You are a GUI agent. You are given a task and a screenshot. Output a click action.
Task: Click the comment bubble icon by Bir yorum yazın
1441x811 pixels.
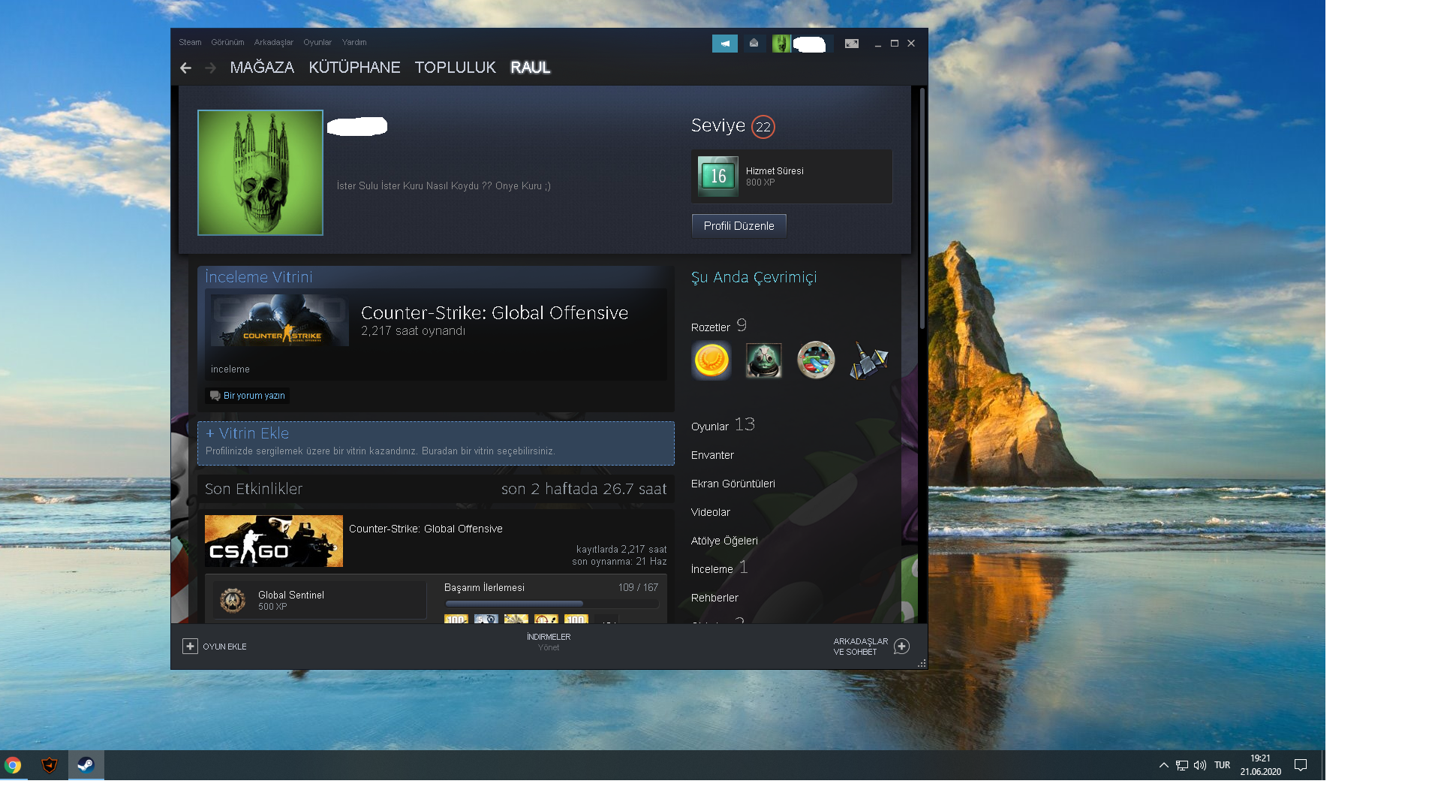215,396
